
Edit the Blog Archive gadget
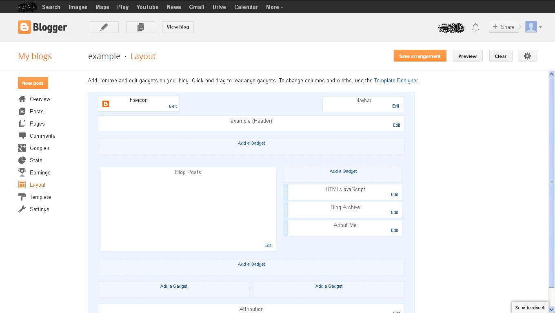tap(394, 212)
